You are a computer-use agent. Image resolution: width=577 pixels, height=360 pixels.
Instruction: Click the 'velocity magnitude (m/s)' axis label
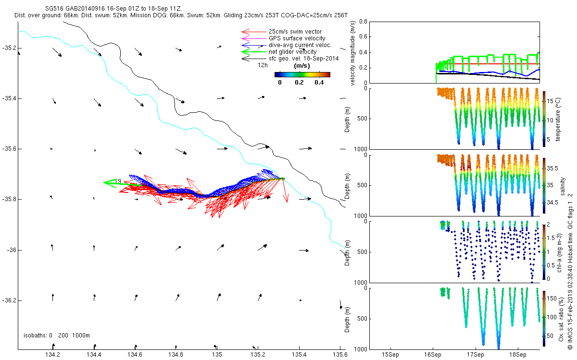click(352, 53)
